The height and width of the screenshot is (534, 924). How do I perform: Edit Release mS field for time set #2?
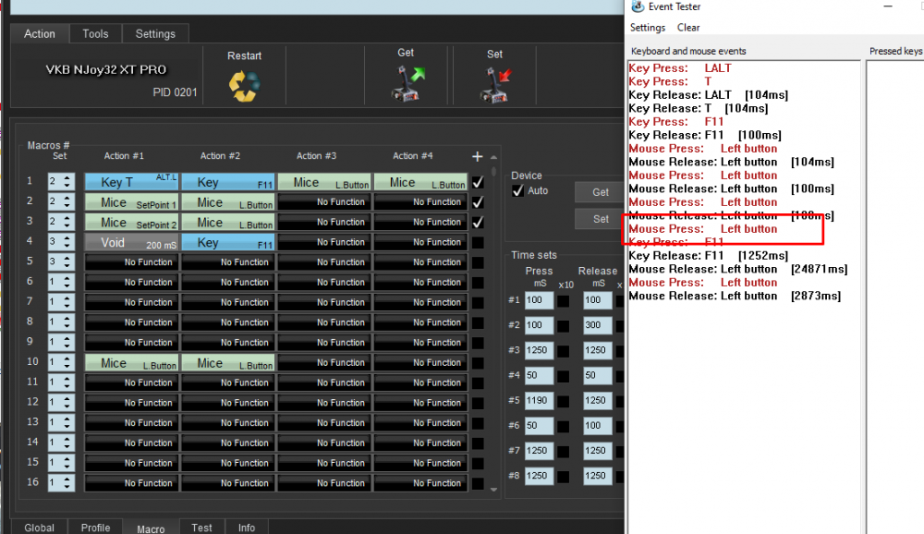(x=598, y=325)
